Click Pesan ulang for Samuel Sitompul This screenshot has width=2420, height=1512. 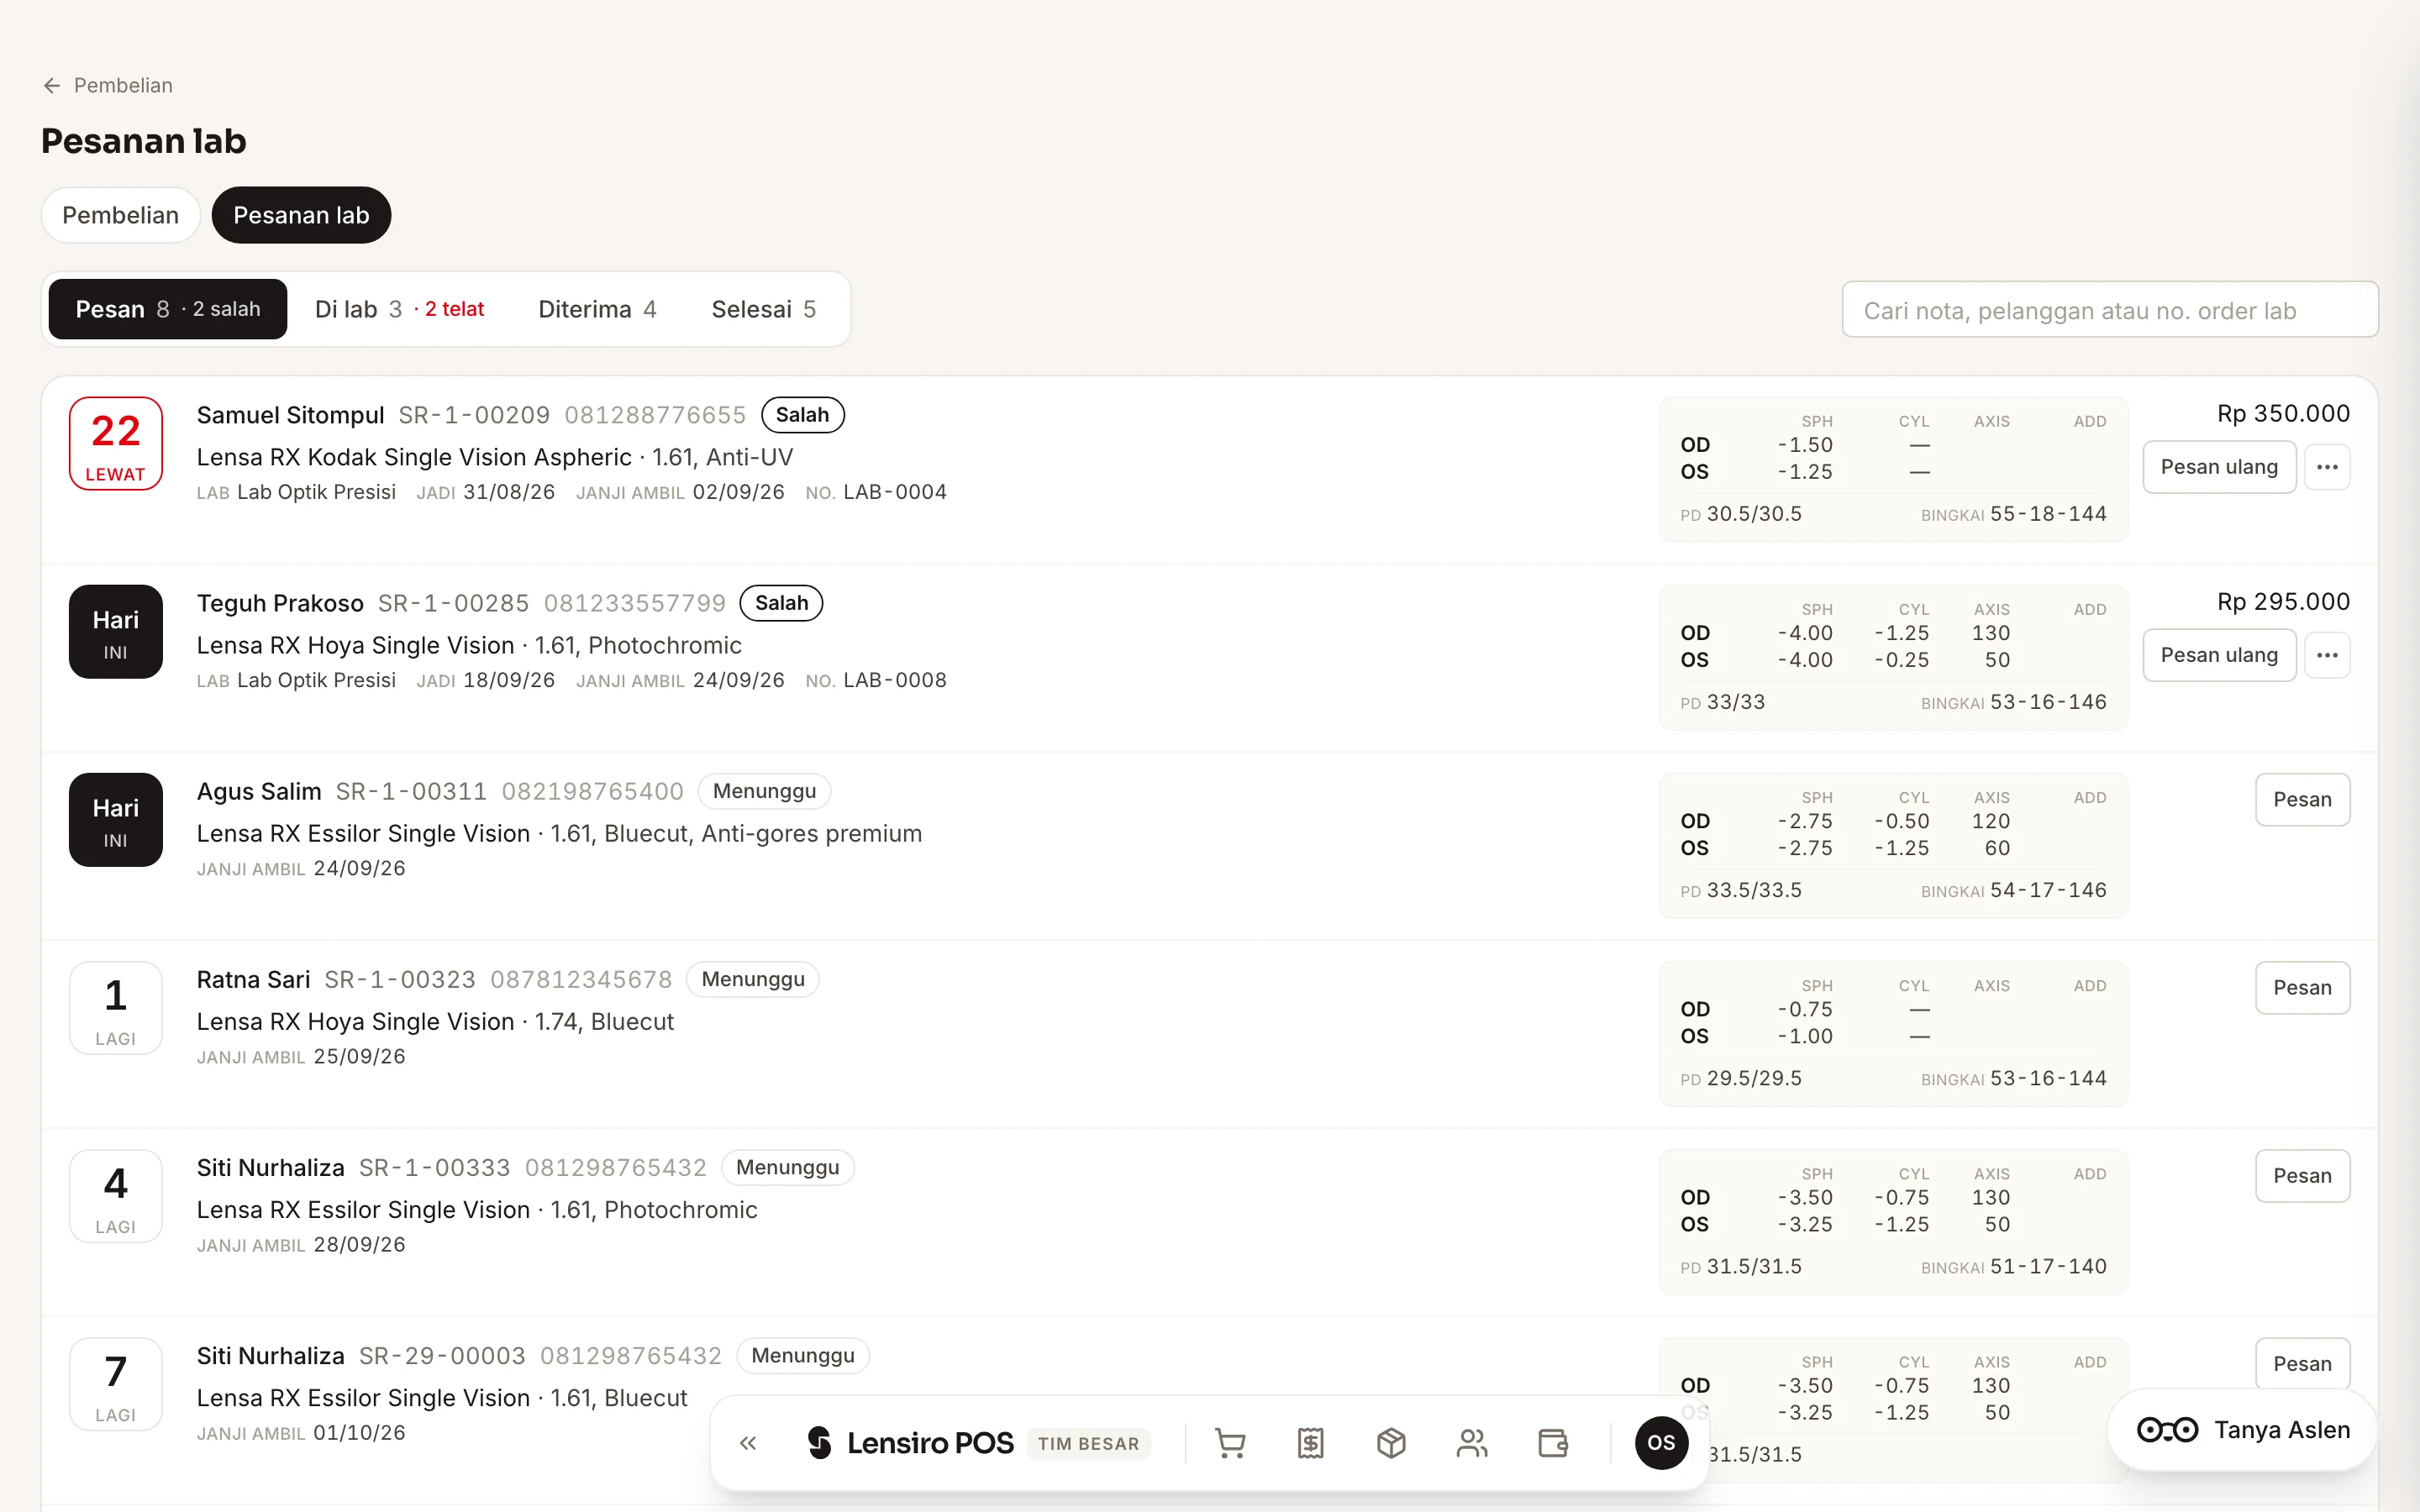[2219, 467]
